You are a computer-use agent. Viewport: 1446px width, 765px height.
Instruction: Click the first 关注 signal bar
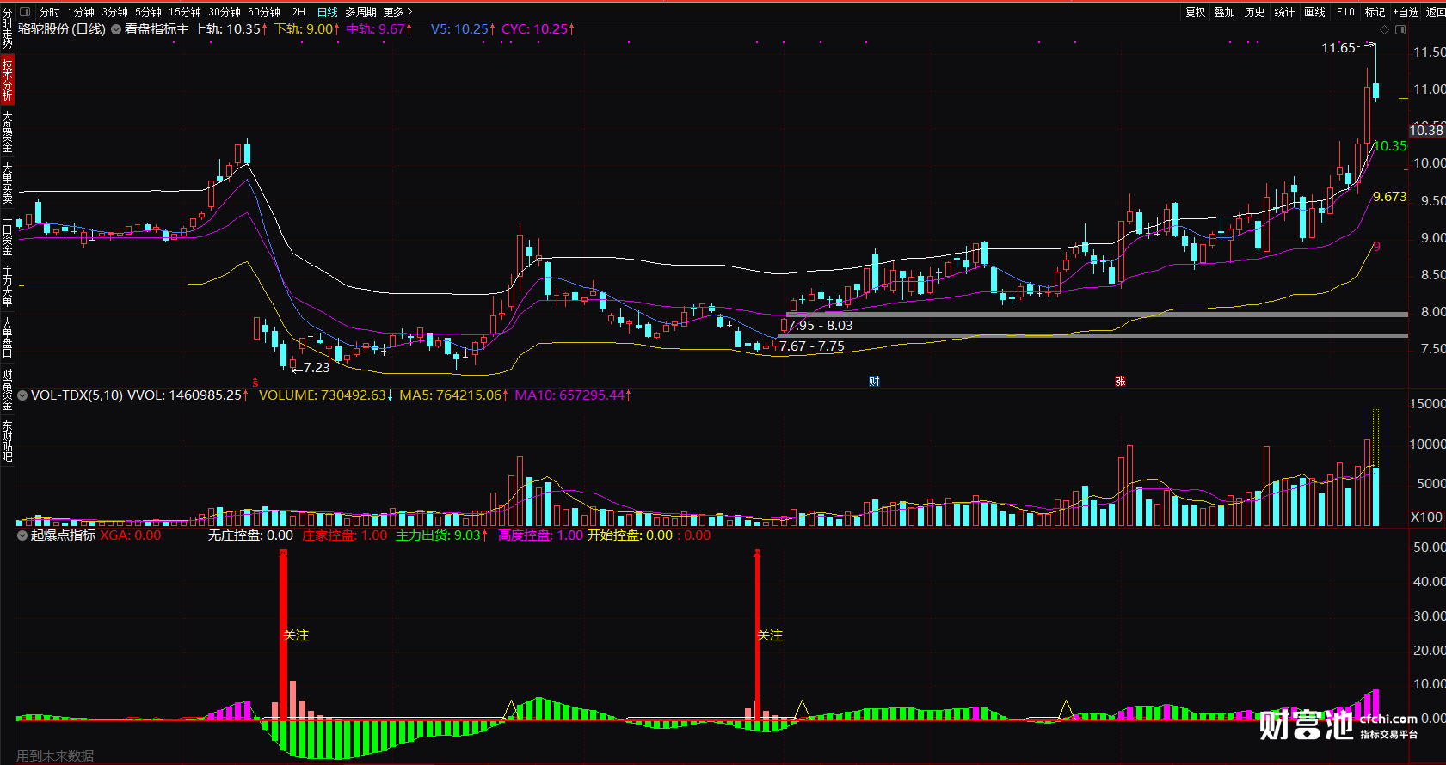click(x=283, y=635)
